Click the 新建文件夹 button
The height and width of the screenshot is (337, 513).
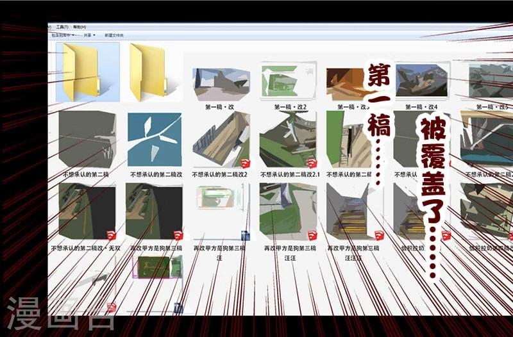tap(114, 36)
